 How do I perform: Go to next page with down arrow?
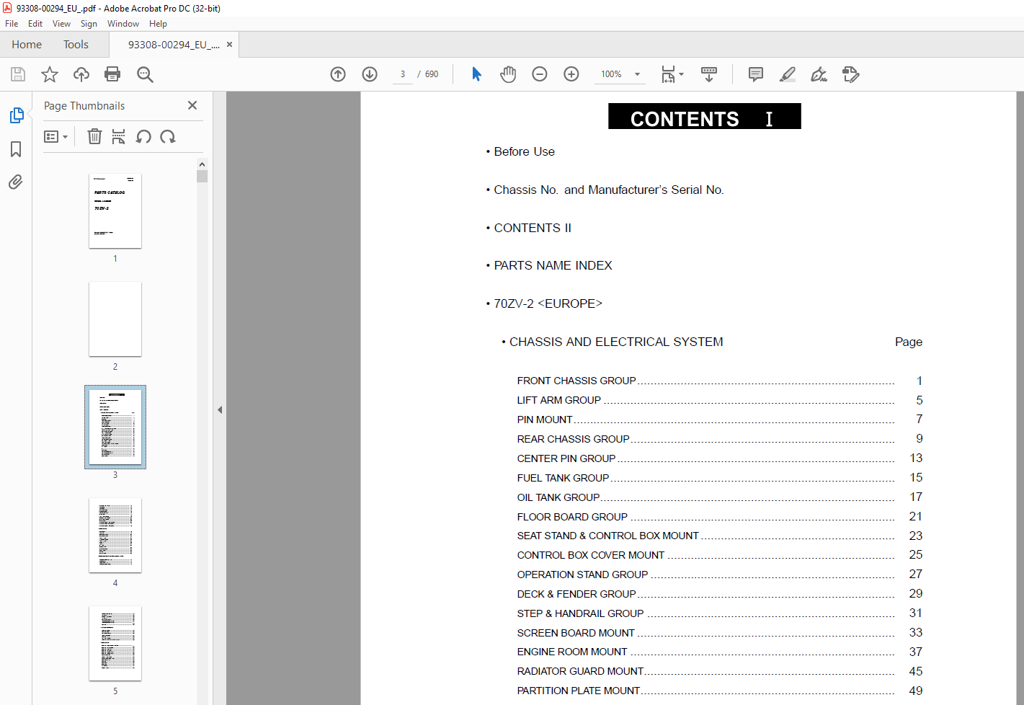370,74
